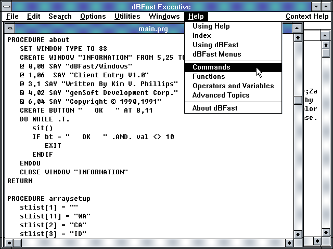Open the Windows menu
The height and width of the screenshot is (249, 333).
point(164,16)
